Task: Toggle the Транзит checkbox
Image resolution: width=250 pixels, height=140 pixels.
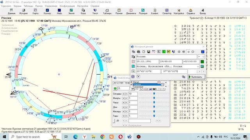Action: tap(132, 84)
